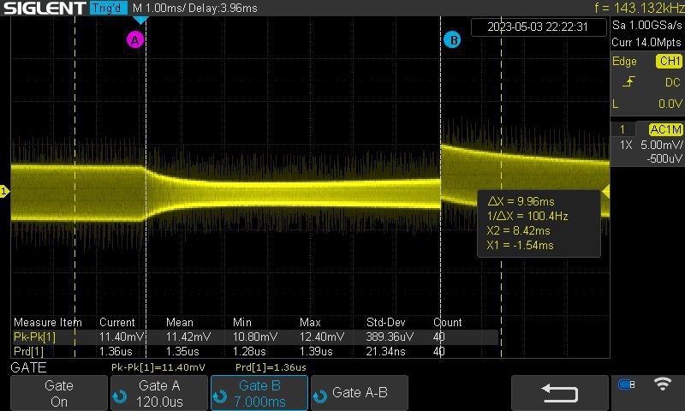Click the channel 1 ground level marker
The width and height of the screenshot is (685, 411).
4,191
